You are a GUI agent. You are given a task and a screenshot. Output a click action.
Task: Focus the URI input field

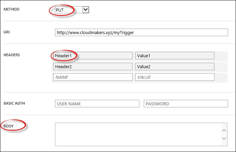[141, 32]
